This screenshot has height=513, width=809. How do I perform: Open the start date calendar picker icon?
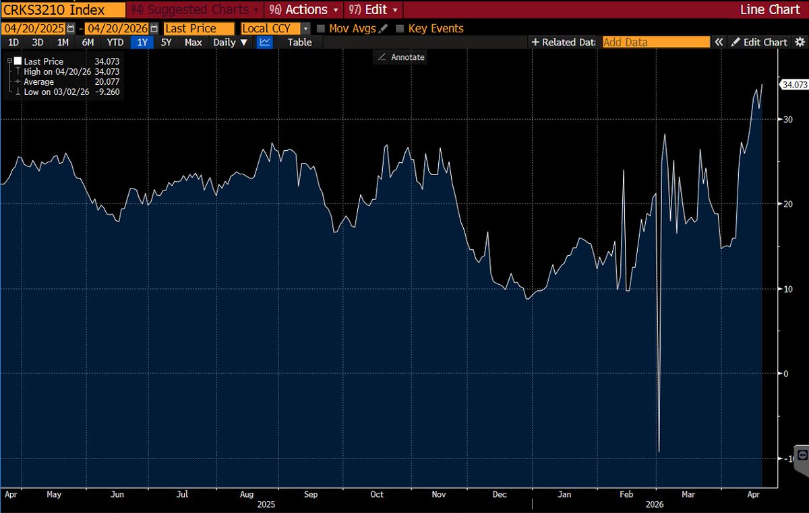coord(71,29)
